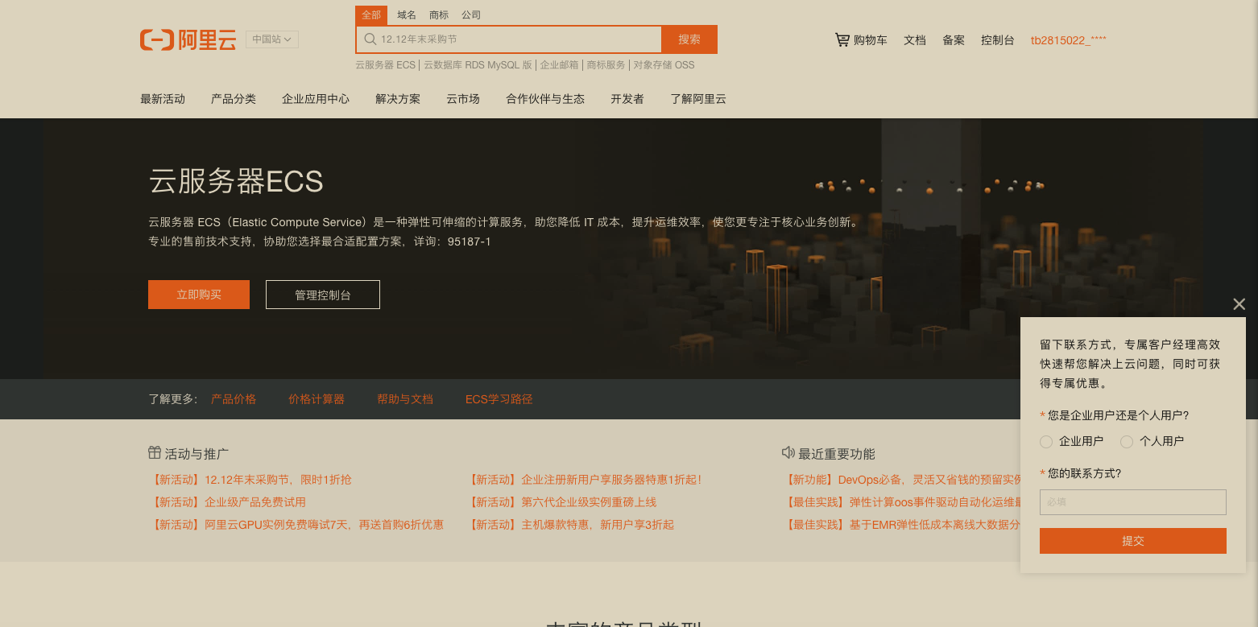Open 主机爆款特惠，新用户享3折起 link

pos(570,525)
